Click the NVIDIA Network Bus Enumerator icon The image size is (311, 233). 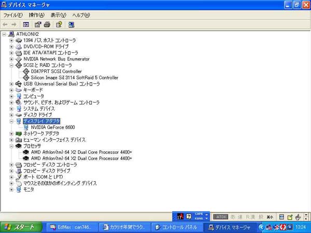click(x=19, y=59)
